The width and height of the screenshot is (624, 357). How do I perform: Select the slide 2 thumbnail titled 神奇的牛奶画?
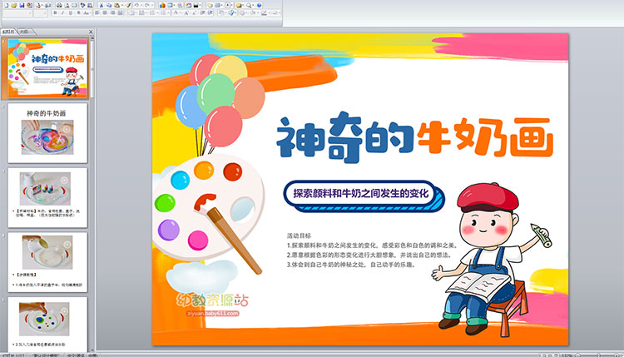coord(47,133)
